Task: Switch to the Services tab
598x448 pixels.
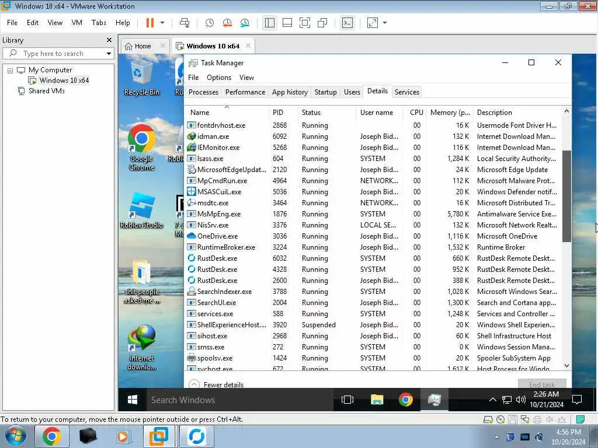Action: pyautogui.click(x=407, y=92)
